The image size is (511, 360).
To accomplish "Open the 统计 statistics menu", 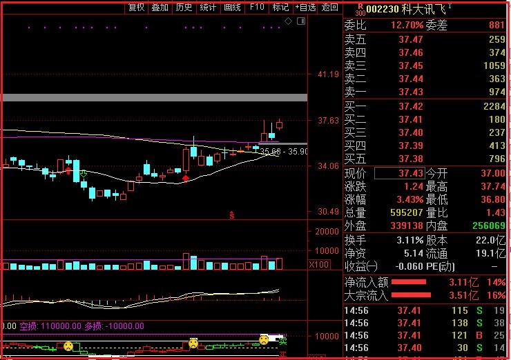I will click(x=208, y=7).
